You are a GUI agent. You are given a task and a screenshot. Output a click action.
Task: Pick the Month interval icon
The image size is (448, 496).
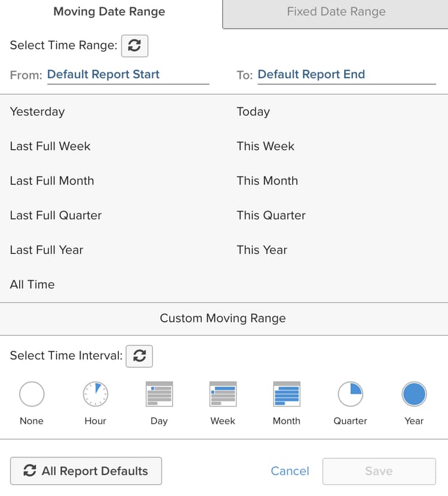tap(287, 394)
